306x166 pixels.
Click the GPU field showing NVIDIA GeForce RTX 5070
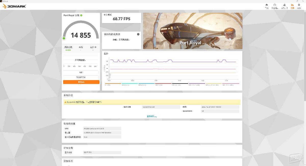pos(102,128)
